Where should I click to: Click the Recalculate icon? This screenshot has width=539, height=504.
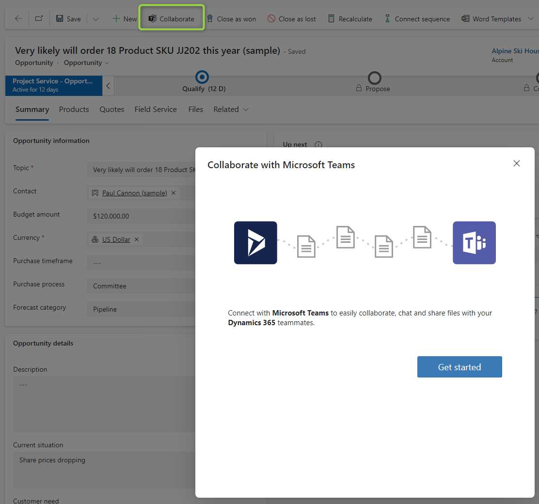332,19
